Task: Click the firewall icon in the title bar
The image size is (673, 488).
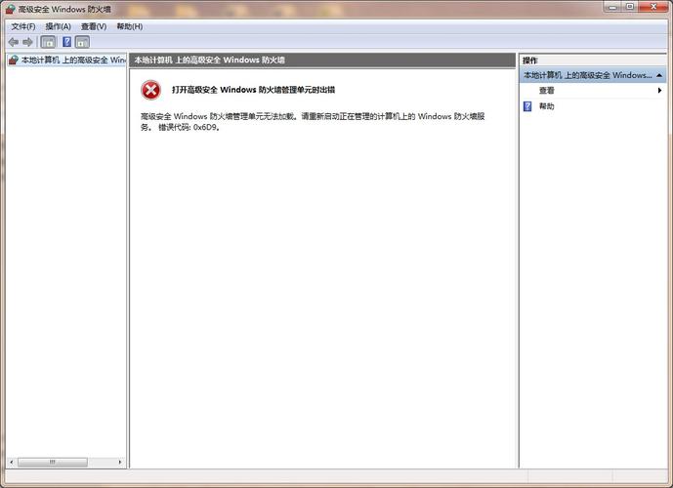Action: tap(10, 9)
